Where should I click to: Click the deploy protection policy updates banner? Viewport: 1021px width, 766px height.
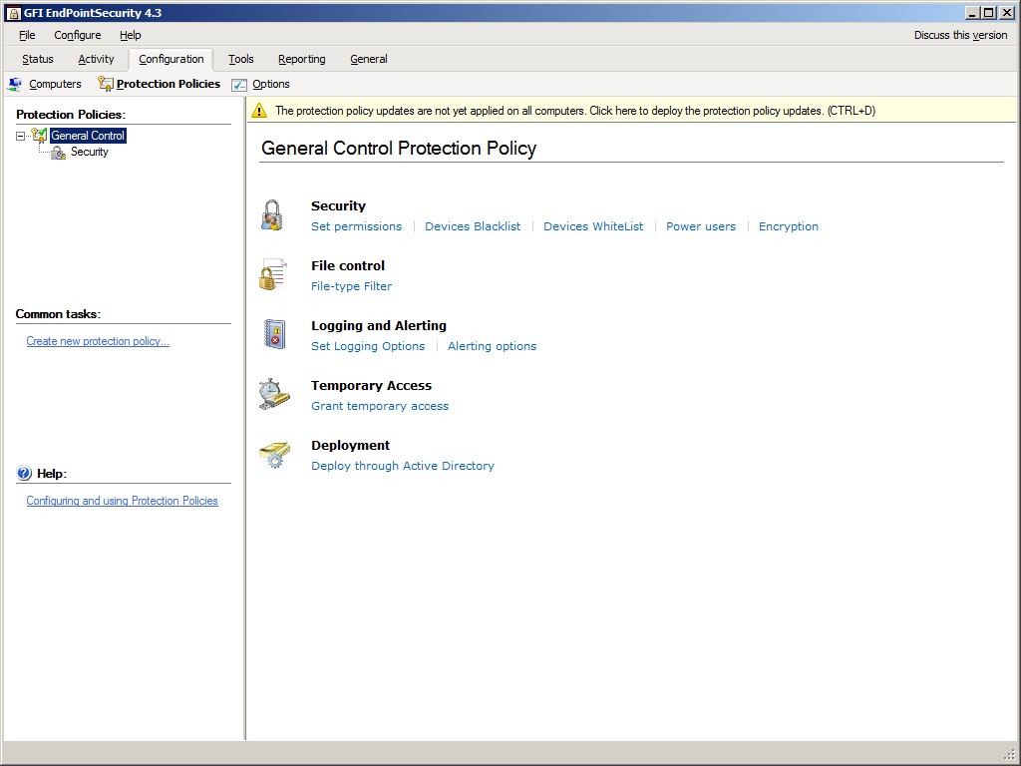click(x=631, y=111)
